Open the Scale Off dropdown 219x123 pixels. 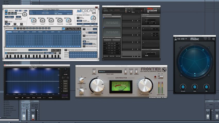coord(83,24)
